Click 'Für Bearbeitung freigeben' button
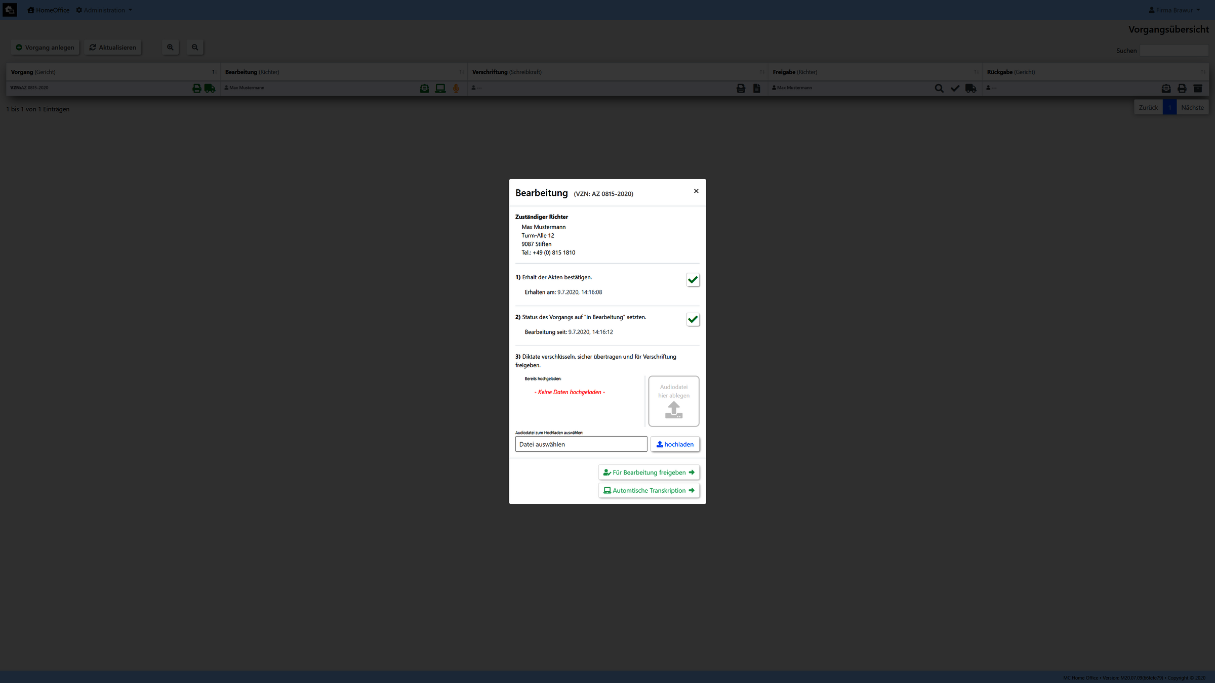This screenshot has width=1215, height=683. point(649,473)
